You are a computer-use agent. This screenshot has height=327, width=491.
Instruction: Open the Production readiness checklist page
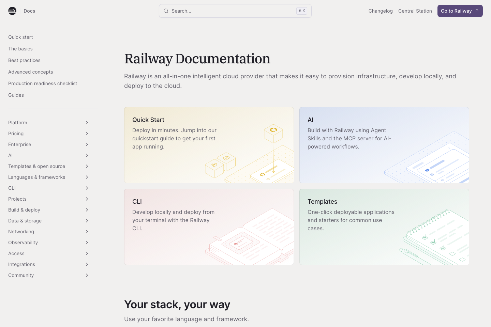[43, 83]
